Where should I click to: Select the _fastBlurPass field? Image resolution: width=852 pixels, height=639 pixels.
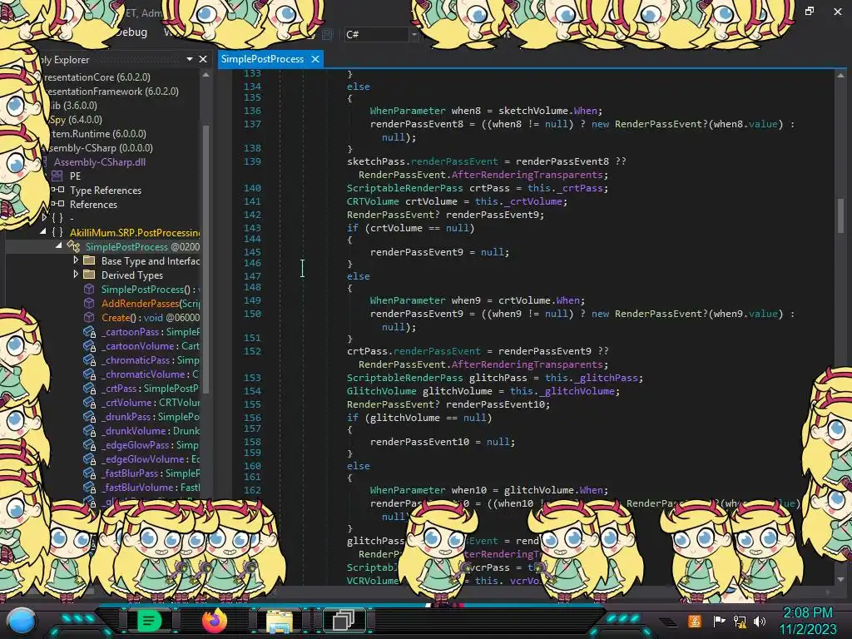pyautogui.click(x=151, y=473)
